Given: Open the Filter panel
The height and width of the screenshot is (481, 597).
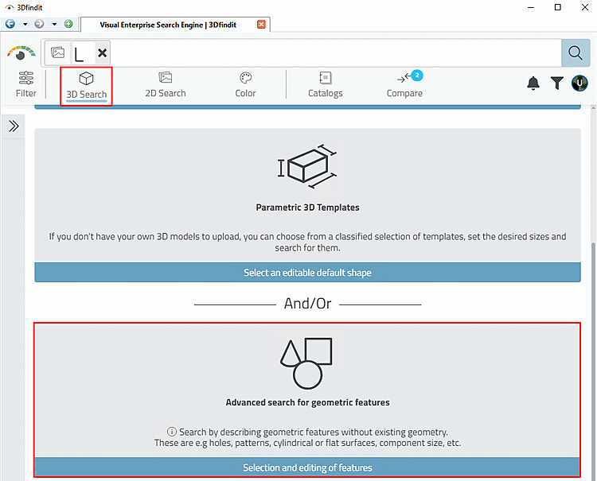Looking at the screenshot, I should pyautogui.click(x=26, y=84).
